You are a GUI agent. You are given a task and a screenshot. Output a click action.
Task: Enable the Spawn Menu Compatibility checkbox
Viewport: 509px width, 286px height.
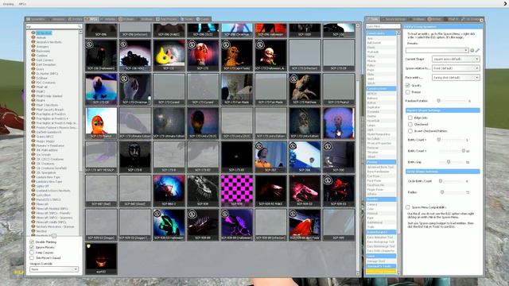tap(407, 207)
